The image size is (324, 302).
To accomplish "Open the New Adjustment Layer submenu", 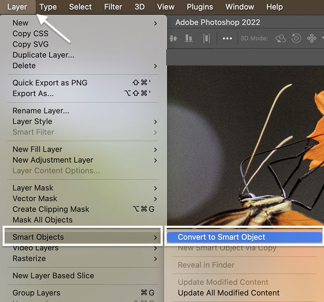I will [x=156, y=160].
